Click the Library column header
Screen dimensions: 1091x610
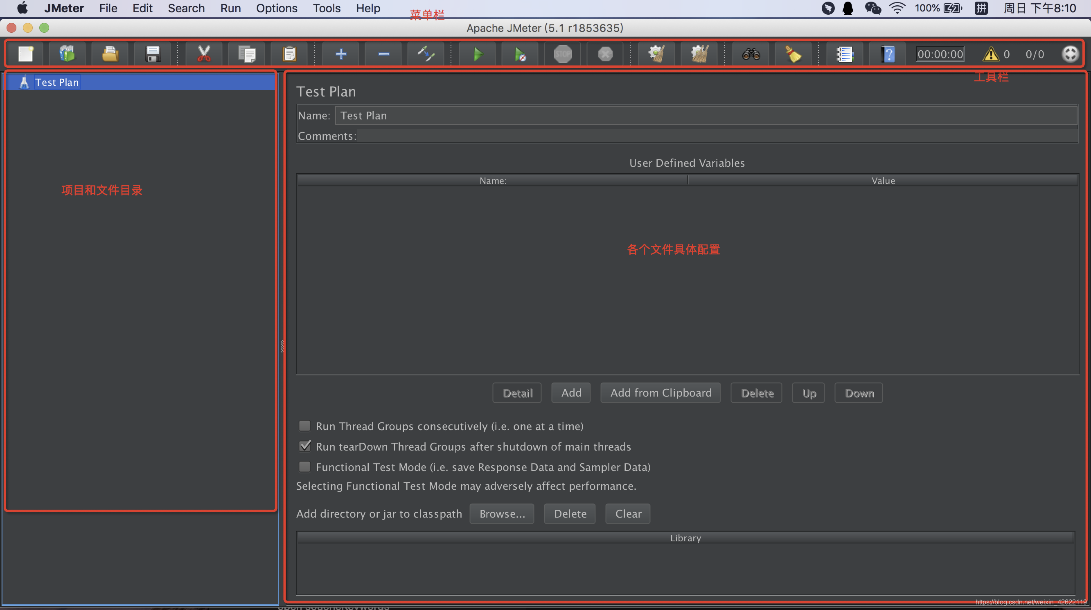click(685, 538)
